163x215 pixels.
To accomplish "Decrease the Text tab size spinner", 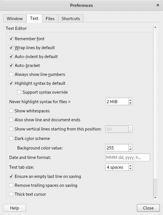I will [x=130, y=169].
